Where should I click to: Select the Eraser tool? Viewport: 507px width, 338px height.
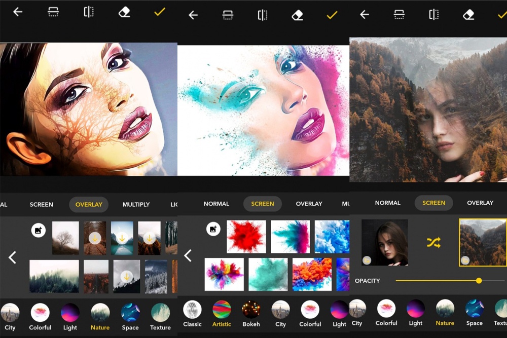click(123, 13)
